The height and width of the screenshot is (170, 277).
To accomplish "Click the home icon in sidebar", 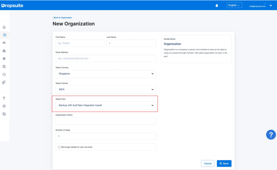I will (x=4, y=27).
